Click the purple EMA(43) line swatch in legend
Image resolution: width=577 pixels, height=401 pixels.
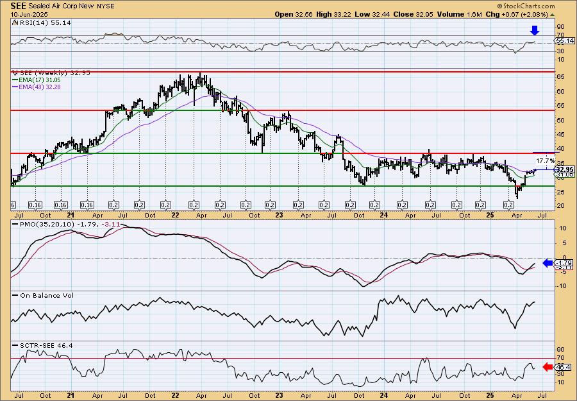[15, 87]
